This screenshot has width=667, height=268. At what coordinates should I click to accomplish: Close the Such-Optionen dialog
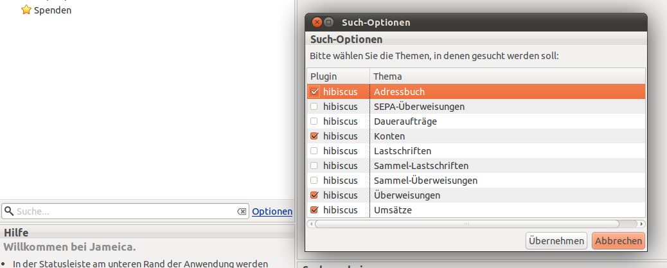point(317,22)
